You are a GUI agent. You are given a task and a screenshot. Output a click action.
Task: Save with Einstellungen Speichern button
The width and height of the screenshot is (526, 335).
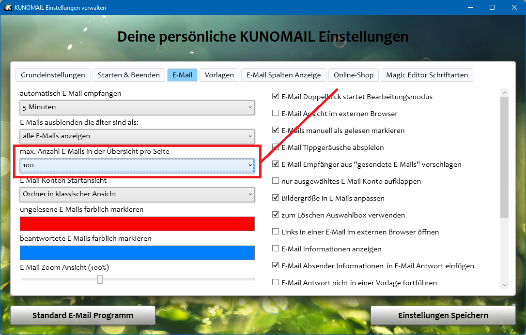point(443,315)
